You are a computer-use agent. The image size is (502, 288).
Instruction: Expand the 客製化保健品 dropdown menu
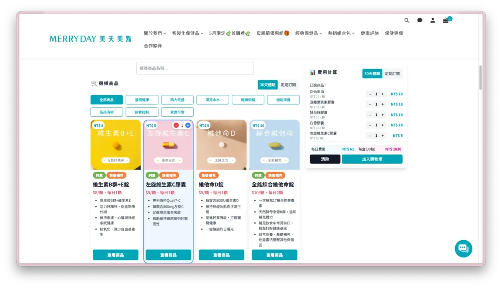point(187,33)
